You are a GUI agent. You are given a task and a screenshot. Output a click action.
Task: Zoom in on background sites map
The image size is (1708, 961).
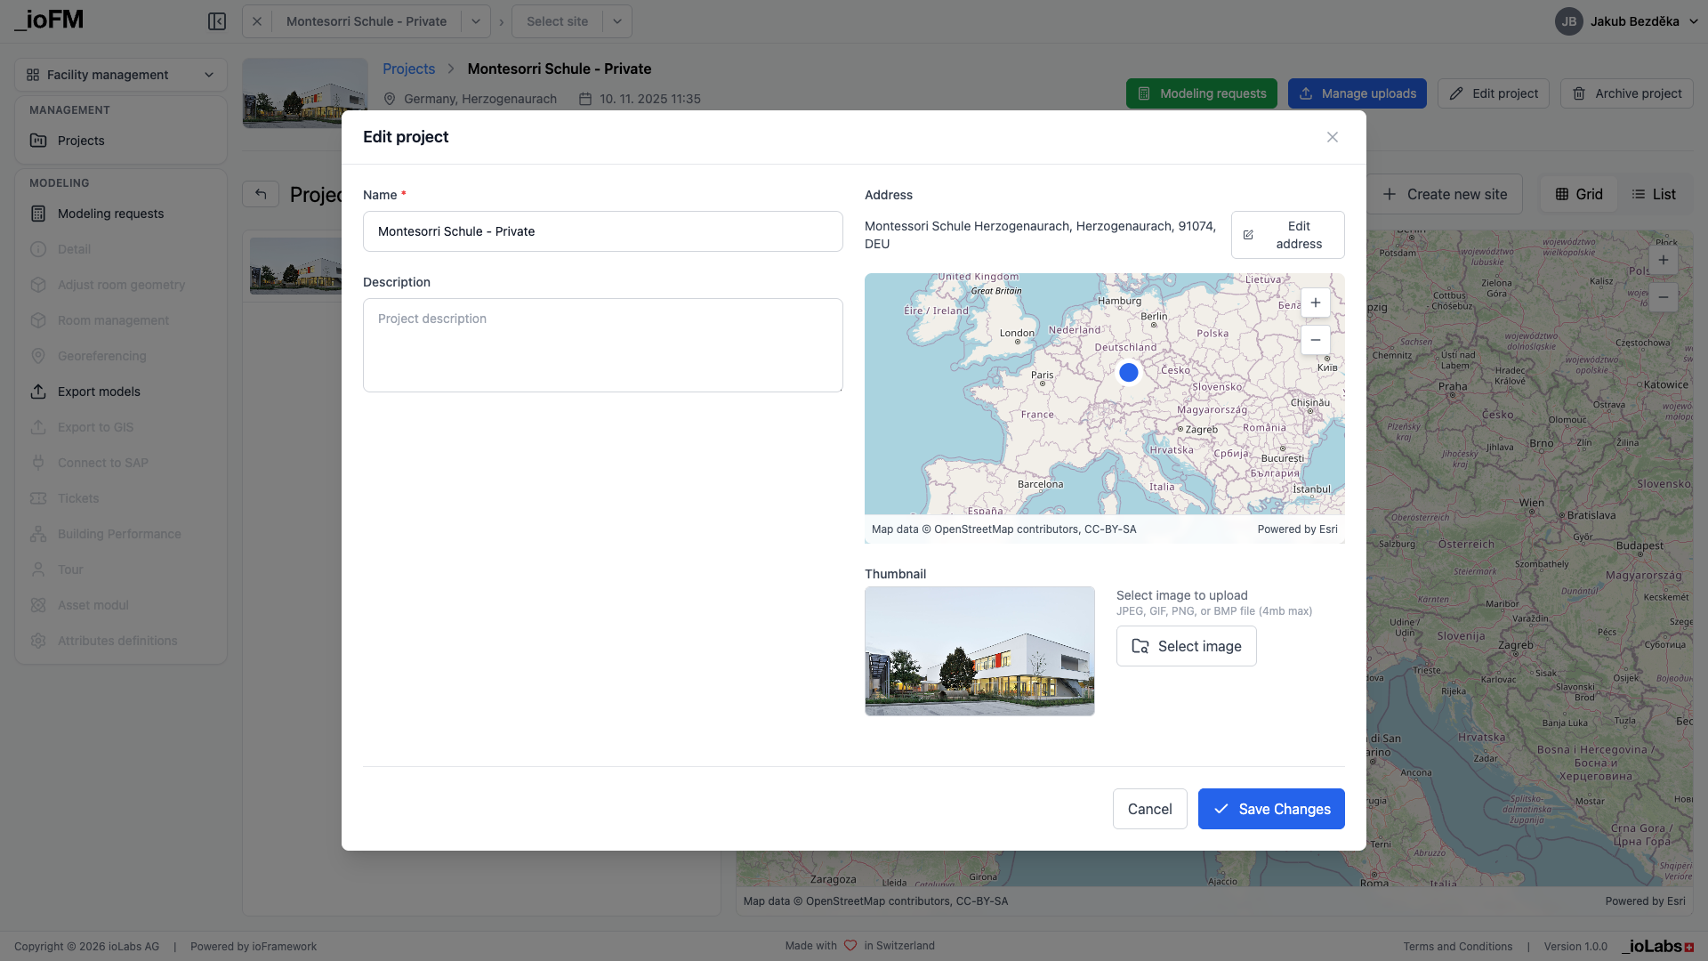[1663, 260]
